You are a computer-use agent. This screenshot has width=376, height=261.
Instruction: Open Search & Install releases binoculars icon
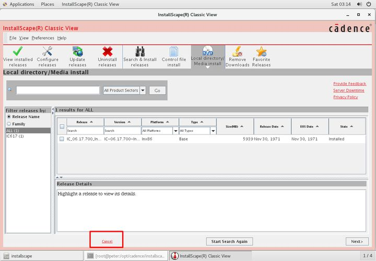point(139,51)
